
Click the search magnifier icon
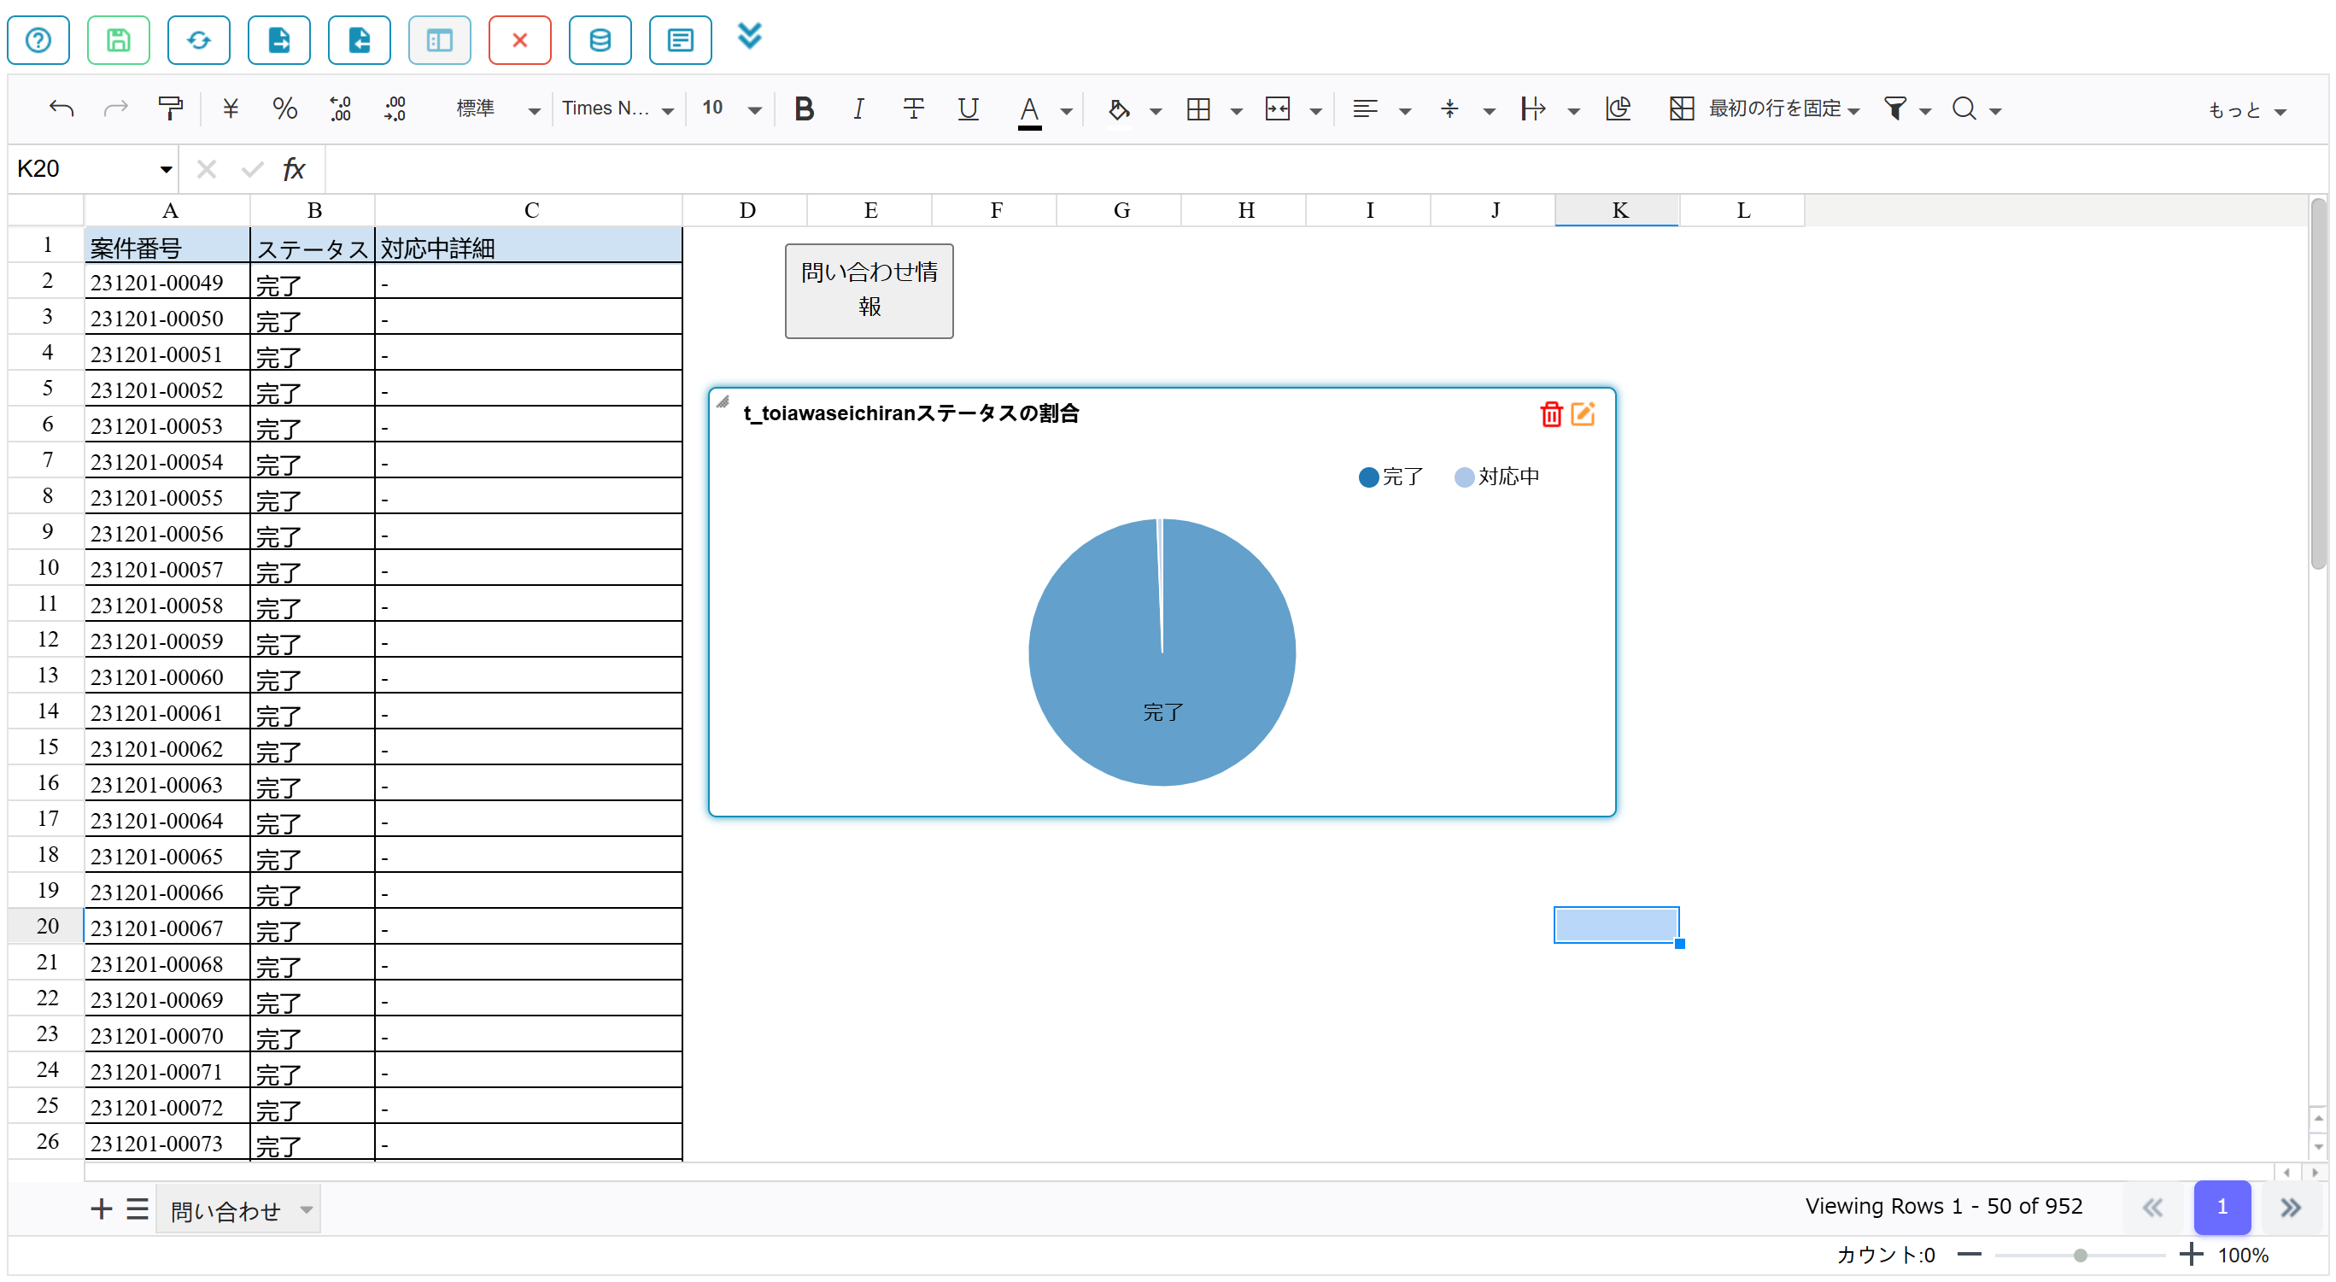[1964, 108]
